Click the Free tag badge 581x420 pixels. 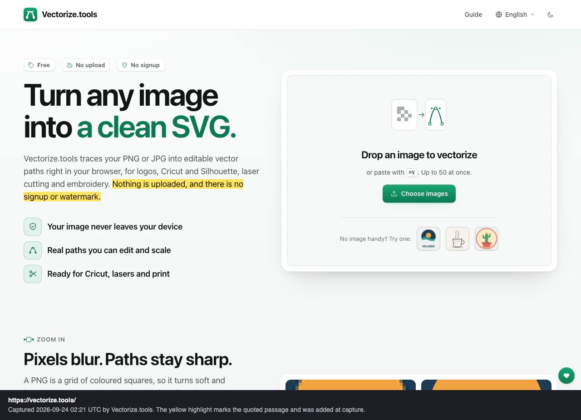tap(39, 65)
